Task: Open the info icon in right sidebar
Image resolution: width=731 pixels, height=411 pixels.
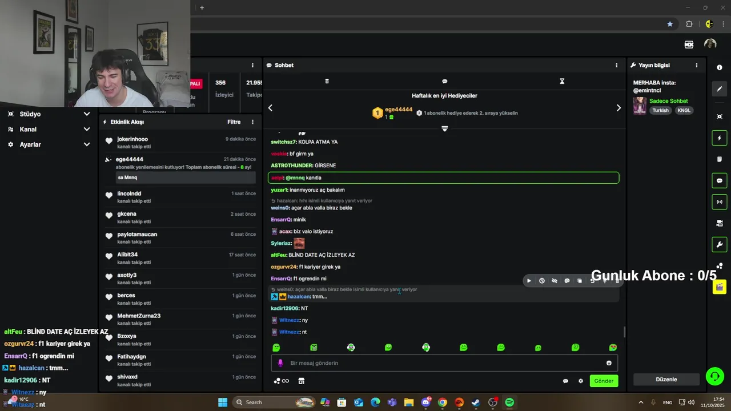Action: click(x=719, y=67)
